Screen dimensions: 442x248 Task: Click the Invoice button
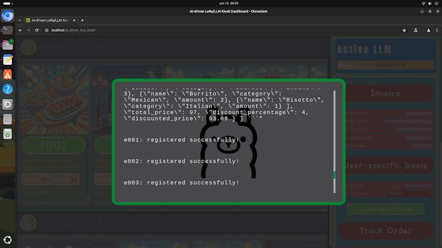[385, 94]
